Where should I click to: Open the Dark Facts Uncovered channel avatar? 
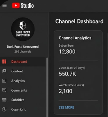23,29
